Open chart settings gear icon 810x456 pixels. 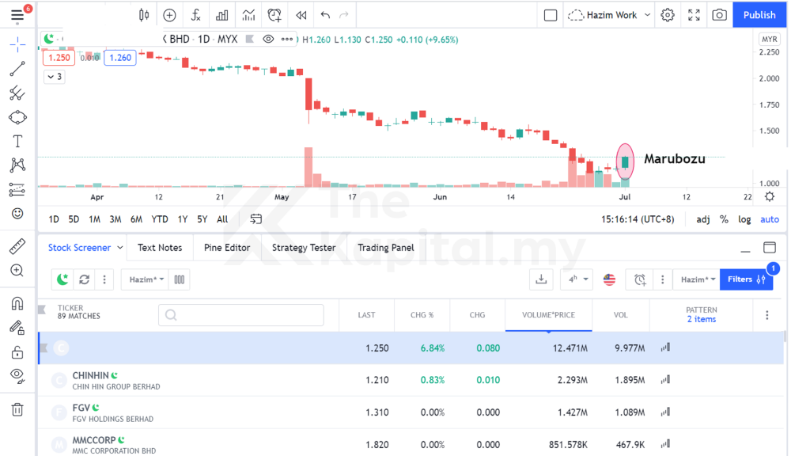click(x=668, y=15)
